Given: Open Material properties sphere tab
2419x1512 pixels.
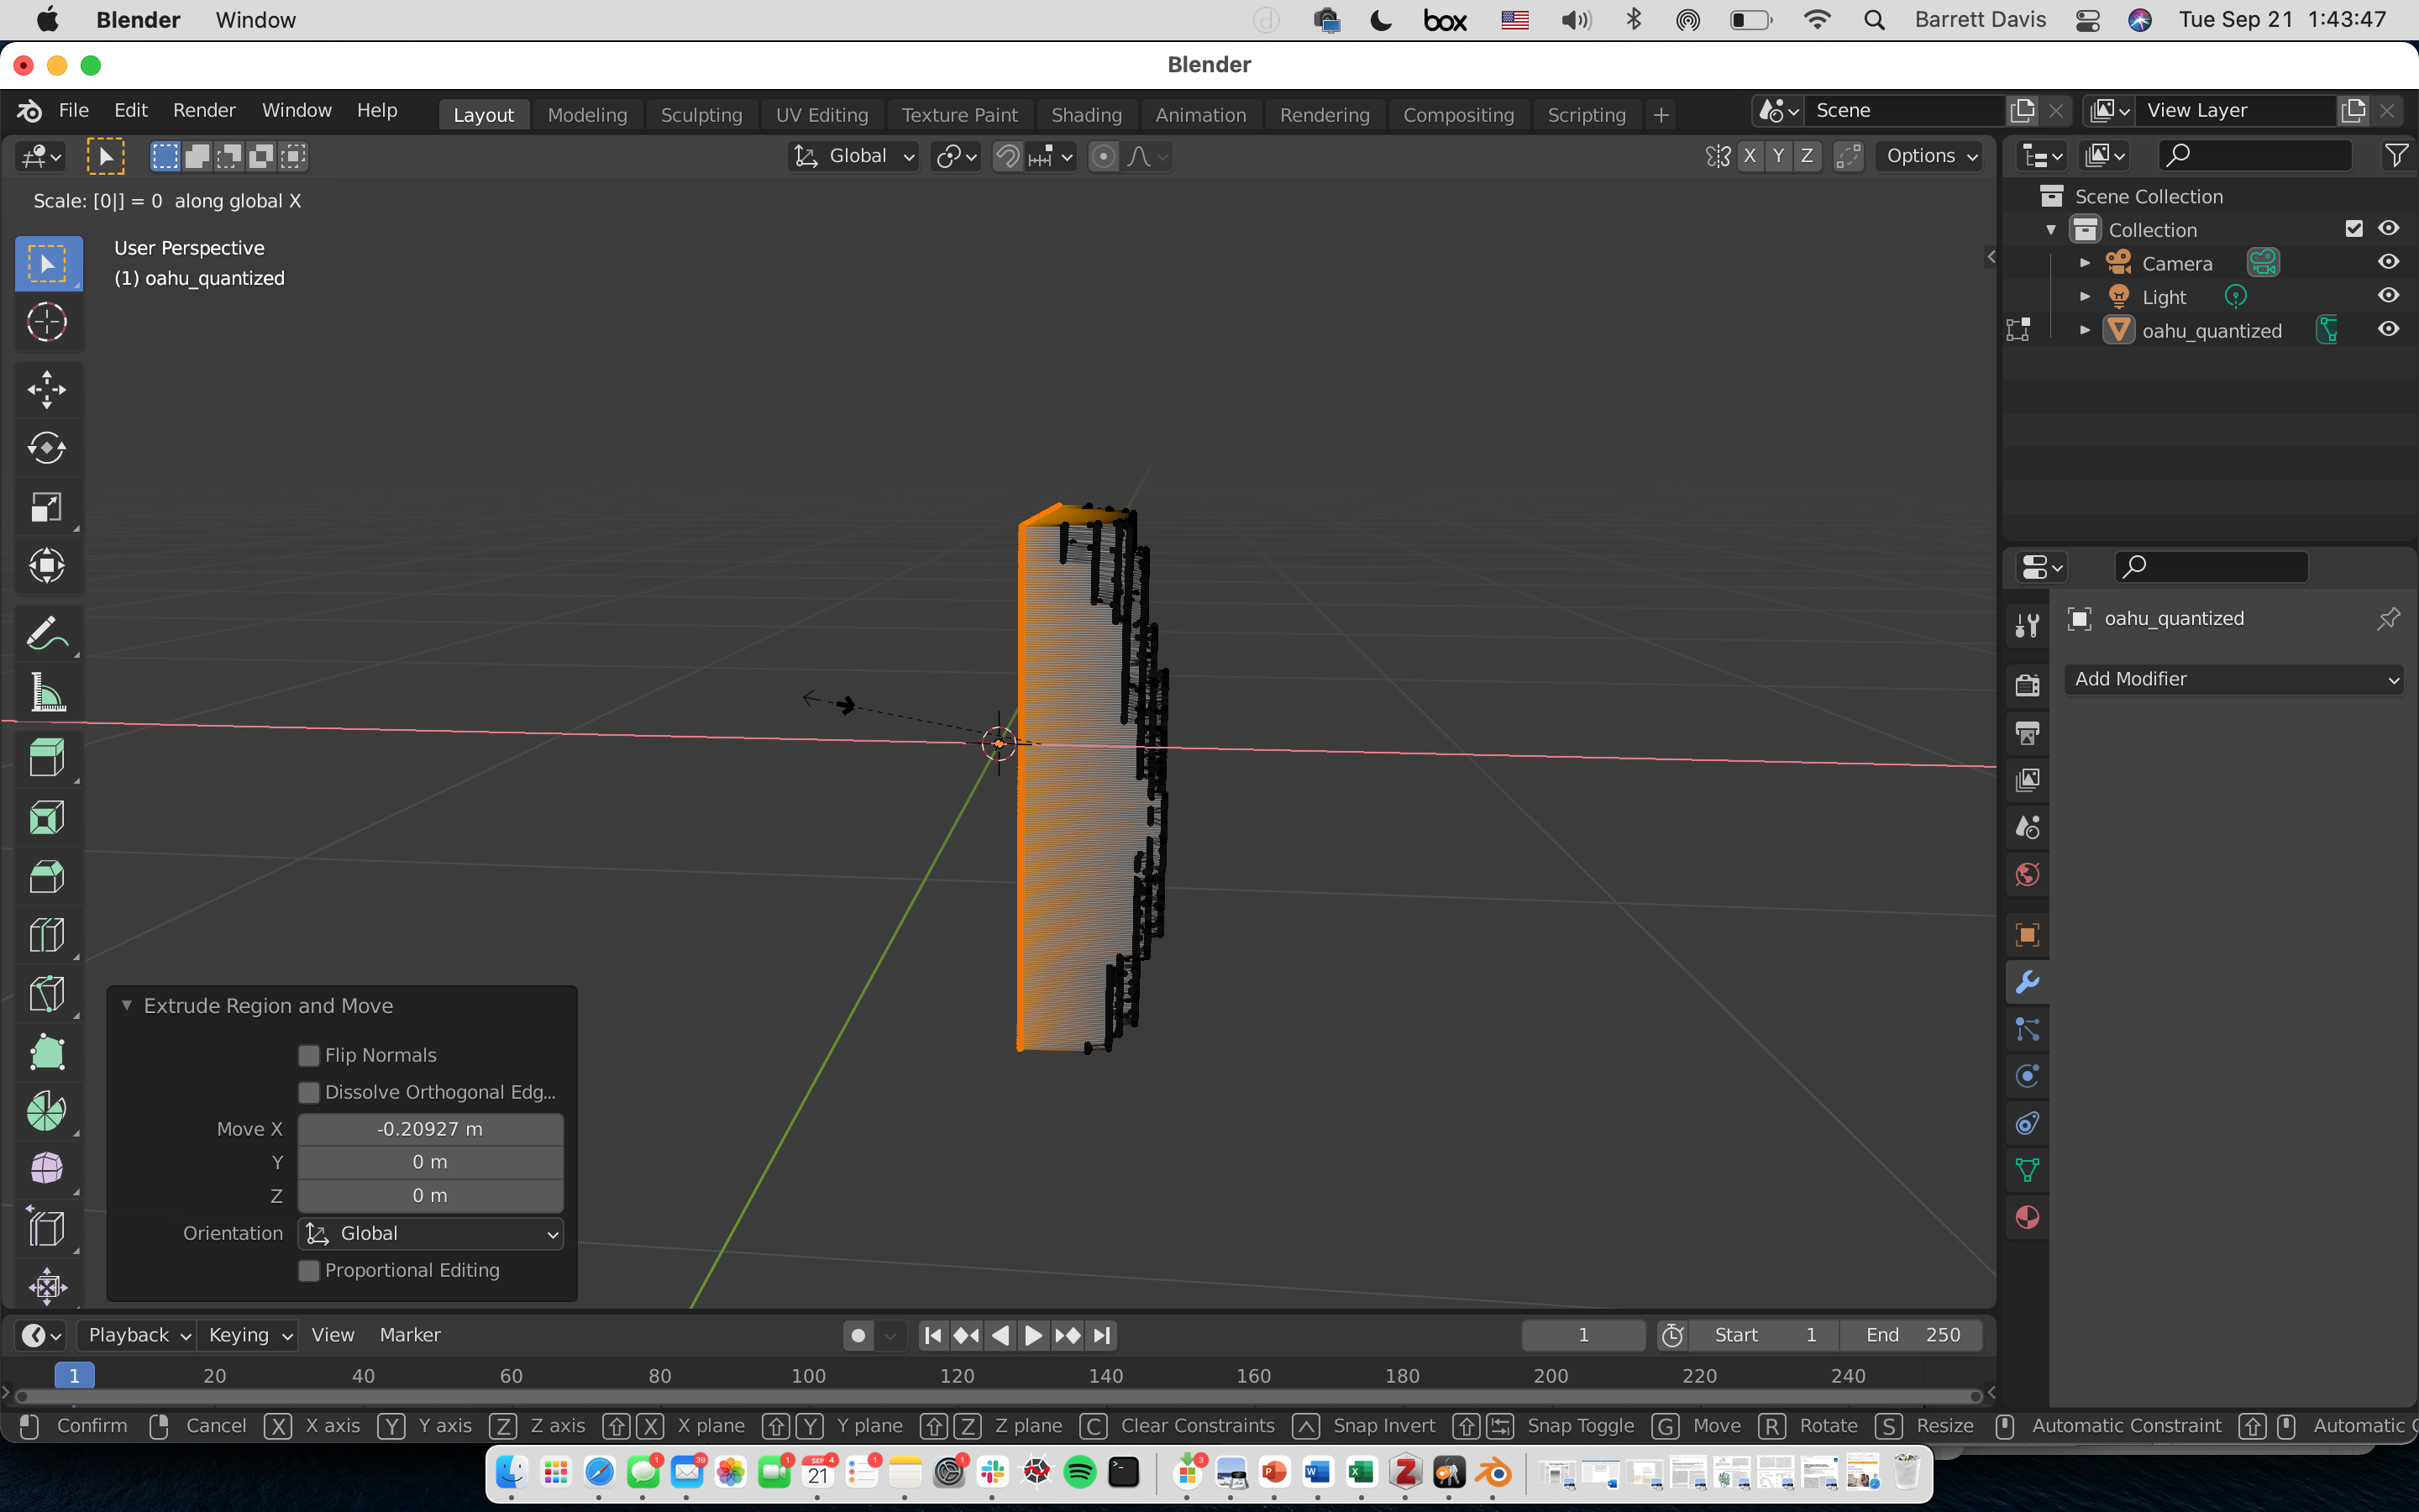Looking at the screenshot, I should [2027, 1218].
